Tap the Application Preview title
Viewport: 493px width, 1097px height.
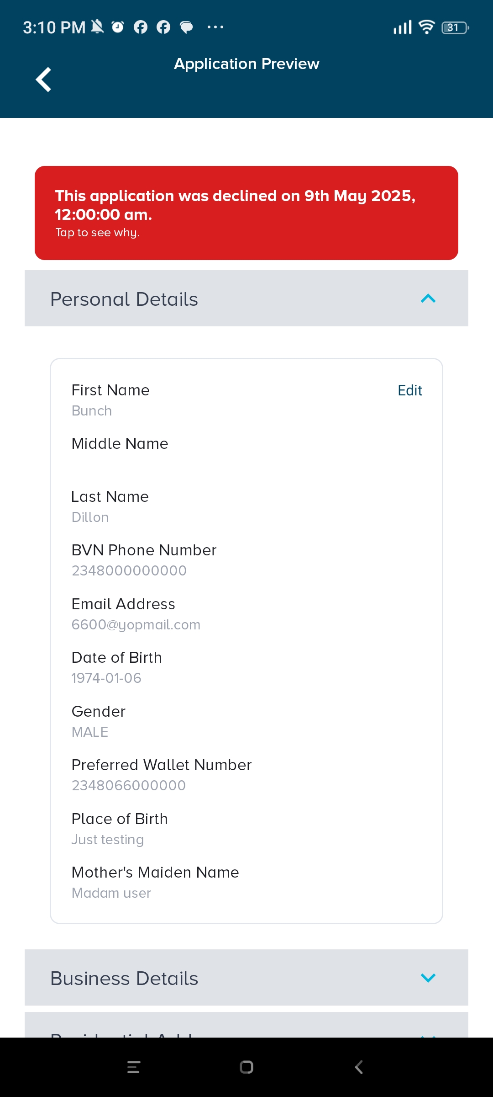[246, 64]
